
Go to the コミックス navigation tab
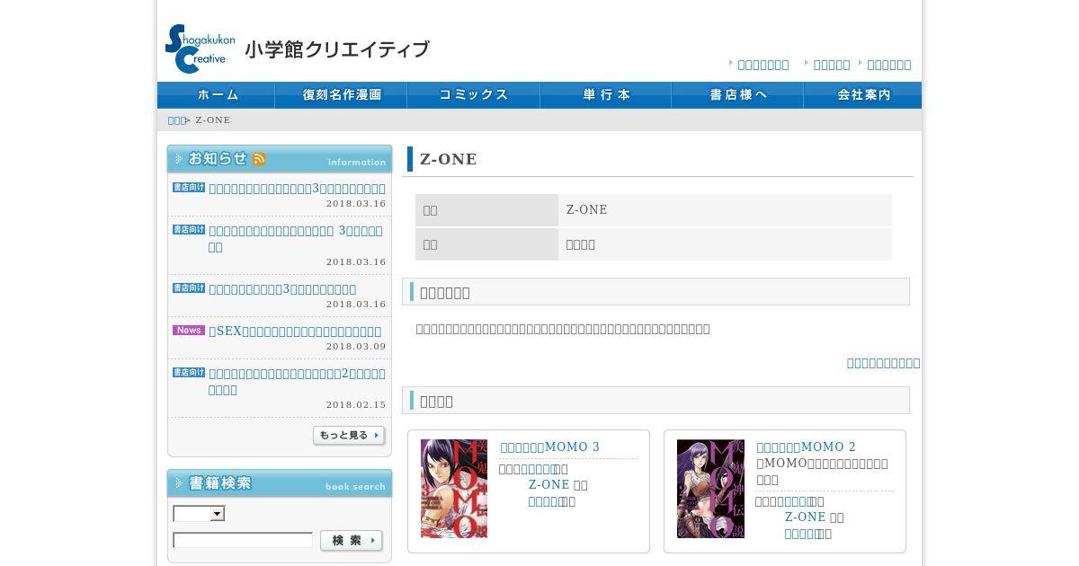click(474, 95)
